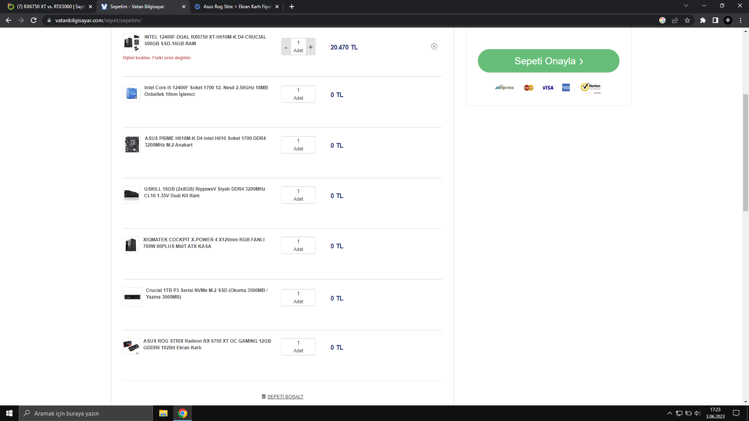Show hidden system tray icons

(669, 413)
